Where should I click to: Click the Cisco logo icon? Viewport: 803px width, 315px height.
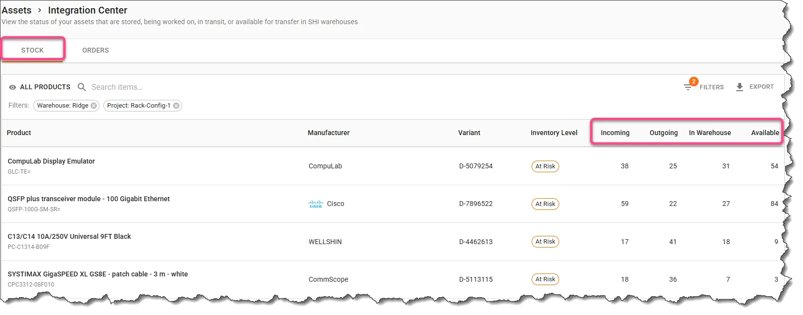pos(316,204)
